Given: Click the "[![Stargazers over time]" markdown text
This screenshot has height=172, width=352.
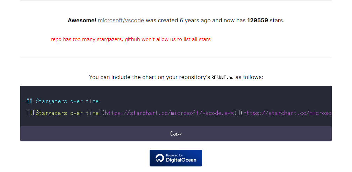Looking at the screenshot, I should [63, 113].
